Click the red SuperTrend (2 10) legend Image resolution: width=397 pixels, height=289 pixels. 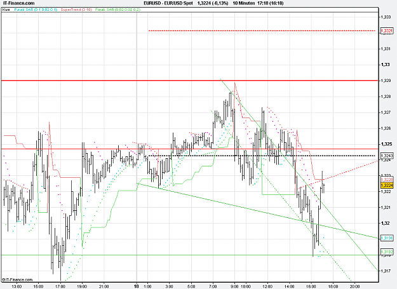click(76, 10)
